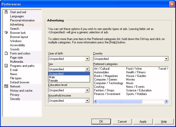Click the Network section icon

[6, 86]
